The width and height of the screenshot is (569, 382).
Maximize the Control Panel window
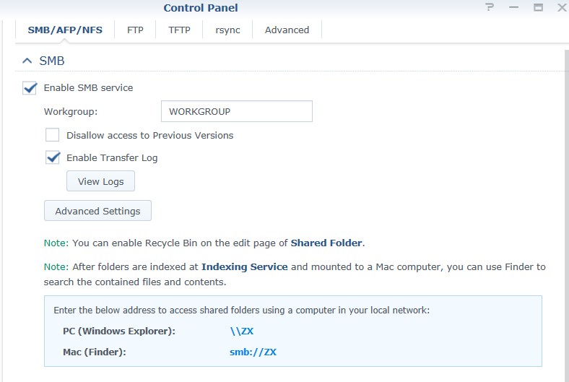(x=538, y=7)
